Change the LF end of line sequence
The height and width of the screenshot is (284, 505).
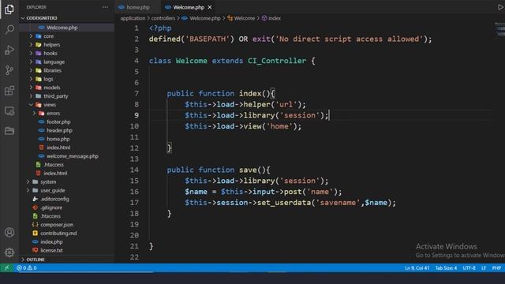coord(484,268)
